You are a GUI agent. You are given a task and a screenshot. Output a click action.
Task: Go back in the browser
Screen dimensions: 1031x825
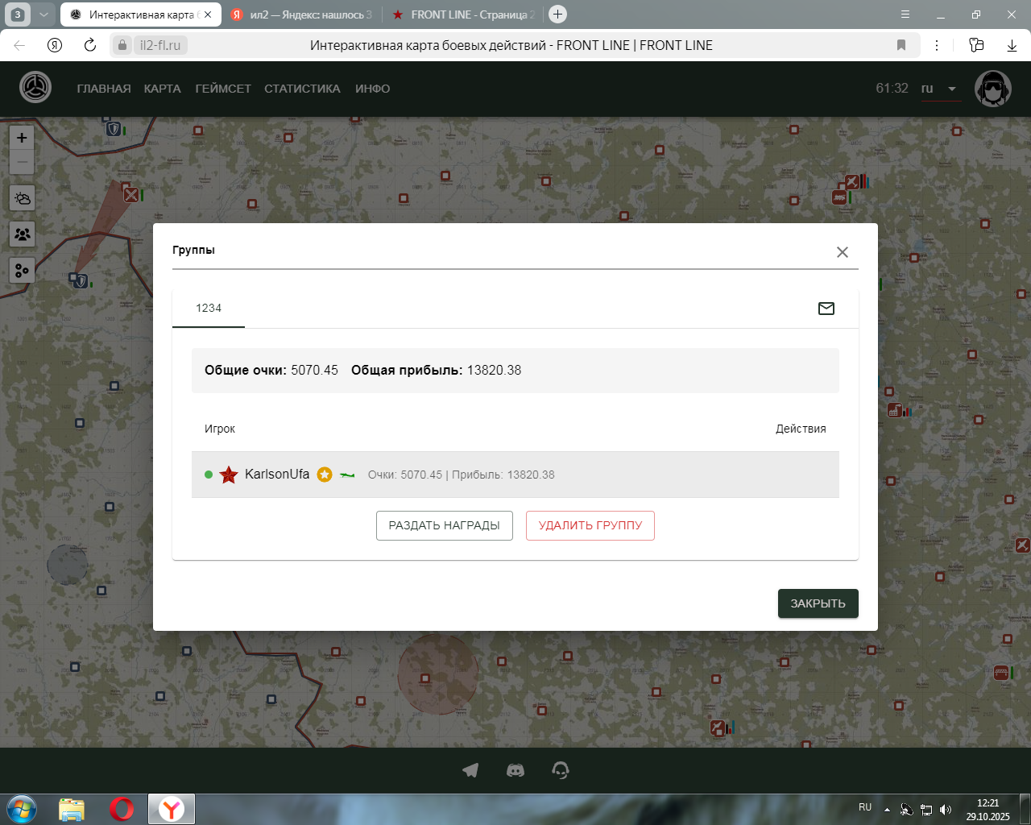19,45
